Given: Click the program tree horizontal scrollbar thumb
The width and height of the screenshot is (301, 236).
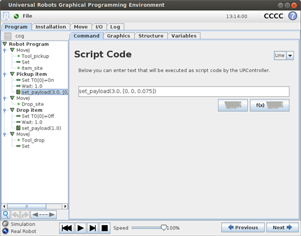Looking at the screenshot, I should [27, 206].
